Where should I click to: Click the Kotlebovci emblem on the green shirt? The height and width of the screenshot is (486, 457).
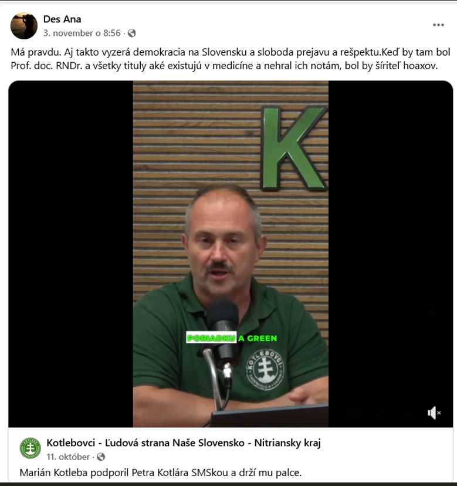click(x=265, y=370)
